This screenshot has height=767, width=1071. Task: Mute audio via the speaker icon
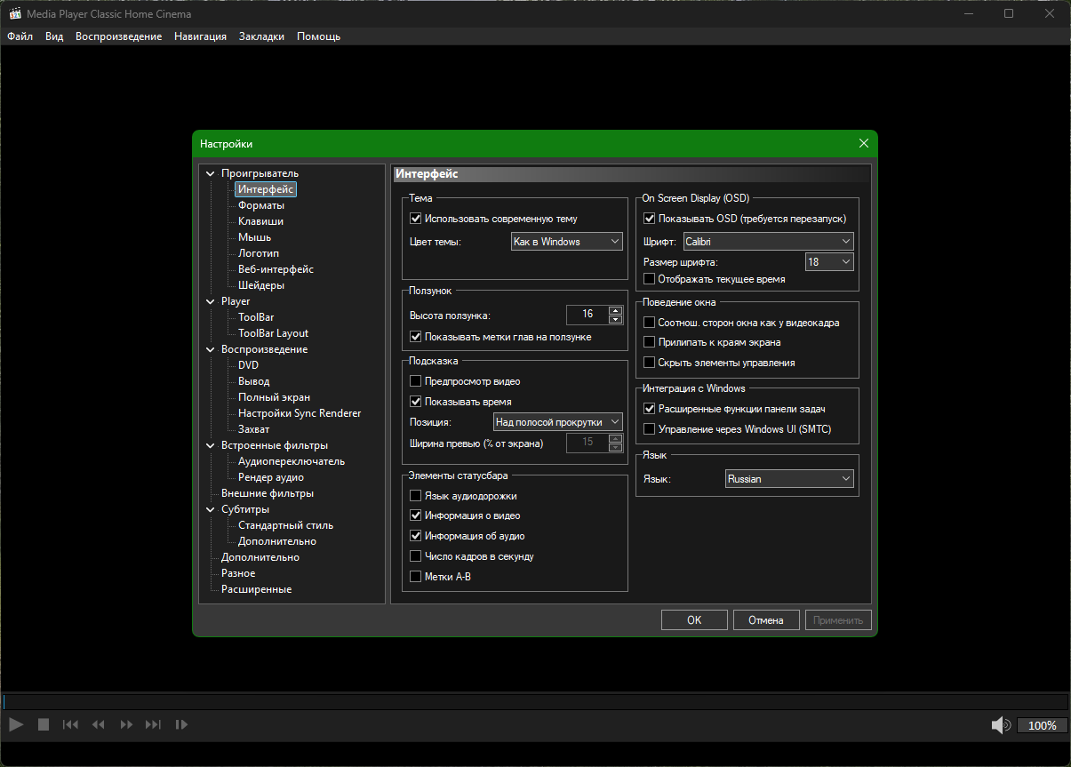click(x=1001, y=725)
